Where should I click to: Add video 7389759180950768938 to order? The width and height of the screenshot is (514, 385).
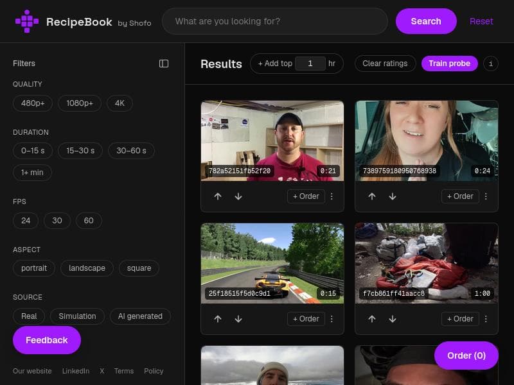(x=460, y=196)
